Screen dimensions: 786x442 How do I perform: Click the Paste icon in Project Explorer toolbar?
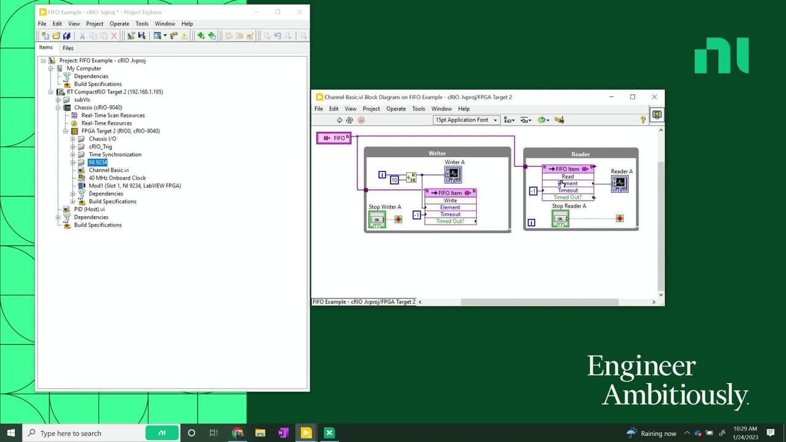pyautogui.click(x=103, y=36)
